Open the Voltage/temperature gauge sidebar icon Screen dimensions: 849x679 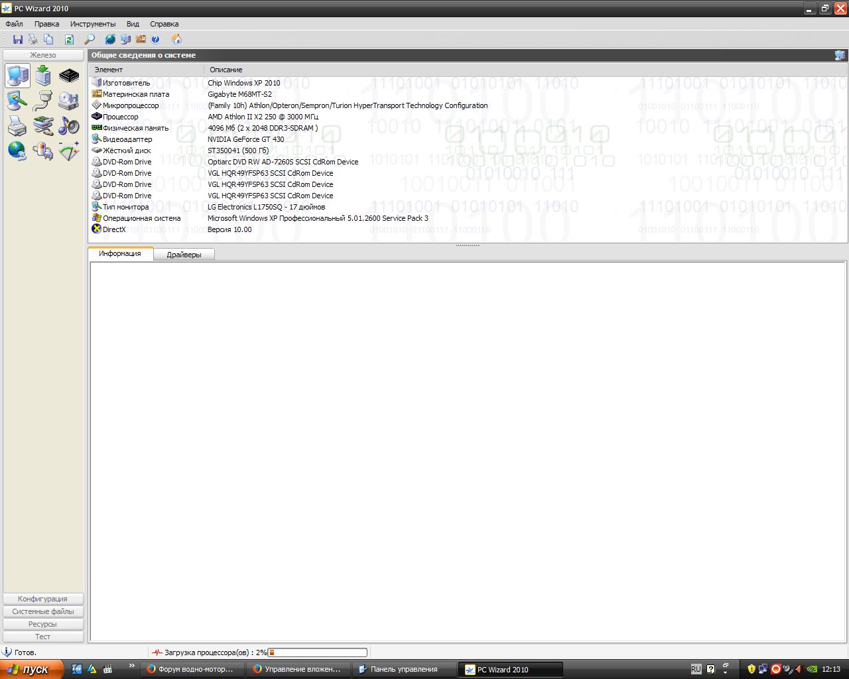(x=69, y=151)
